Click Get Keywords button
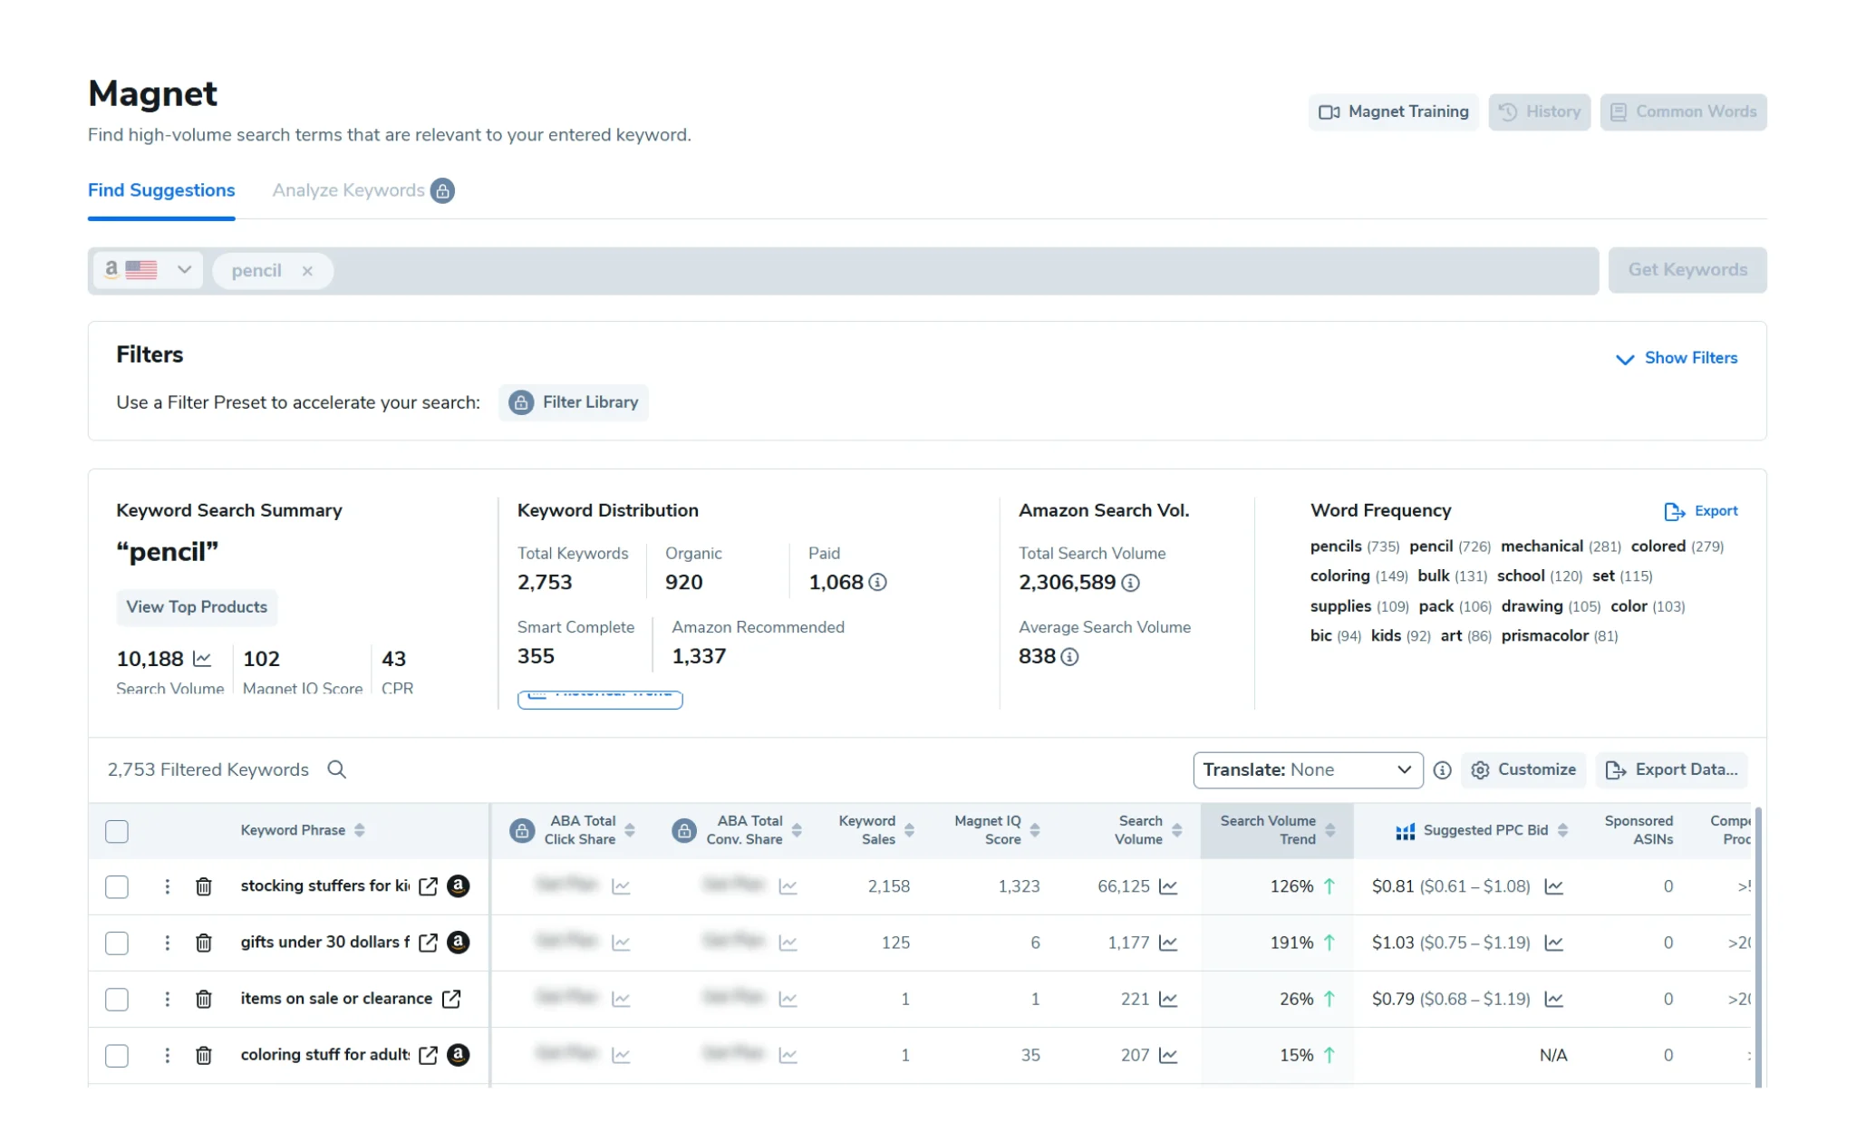The image size is (1856, 1141). point(1687,270)
